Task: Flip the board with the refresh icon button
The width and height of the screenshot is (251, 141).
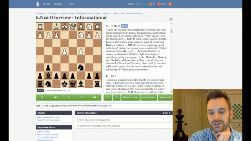Action: [x=42, y=98]
